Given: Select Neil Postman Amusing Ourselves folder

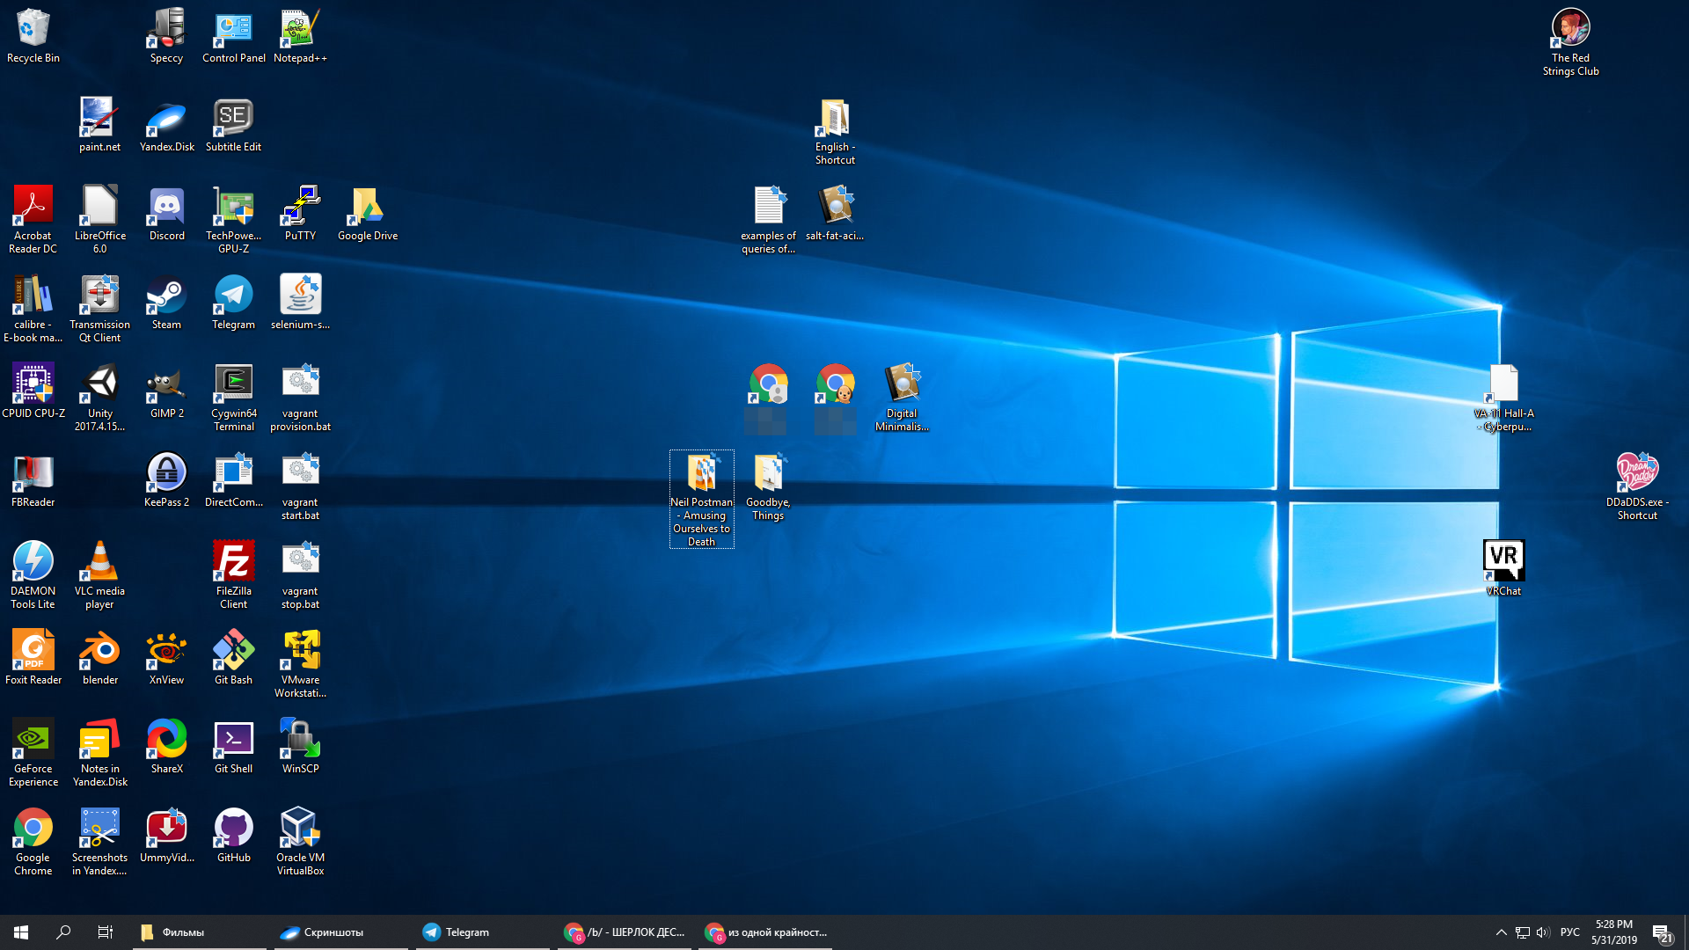Looking at the screenshot, I should 701,500.
